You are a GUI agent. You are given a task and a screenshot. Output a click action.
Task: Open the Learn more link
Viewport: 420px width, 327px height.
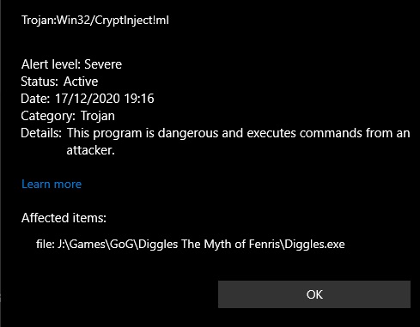[x=52, y=184]
